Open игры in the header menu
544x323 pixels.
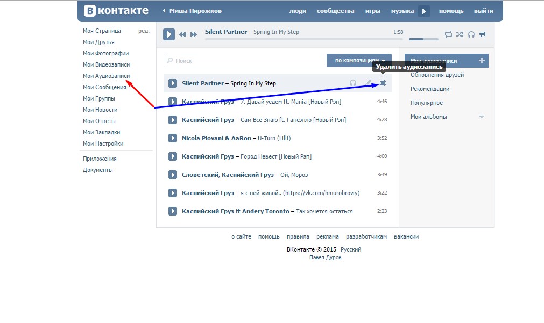click(x=372, y=11)
